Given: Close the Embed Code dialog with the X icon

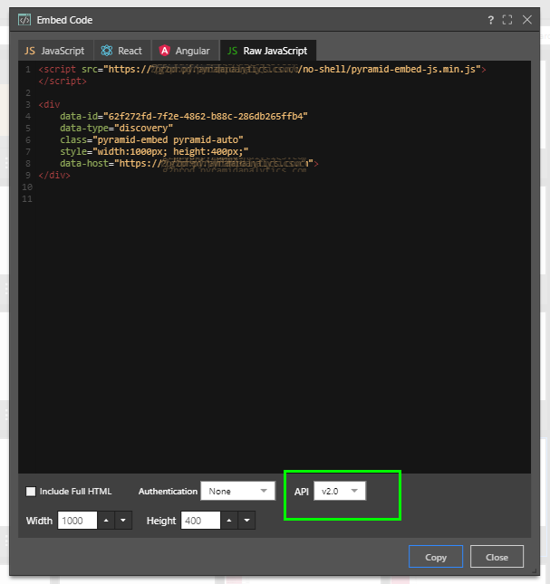Looking at the screenshot, I should click(x=527, y=20).
